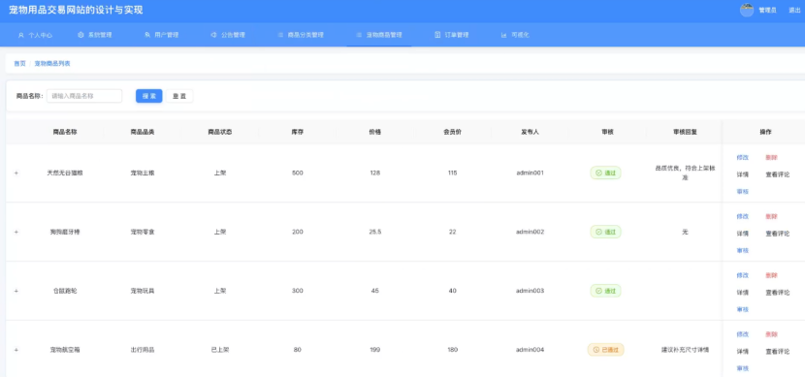The image size is (805, 377).
Task: Click 修改 in the admin002 row
Action: (742, 216)
